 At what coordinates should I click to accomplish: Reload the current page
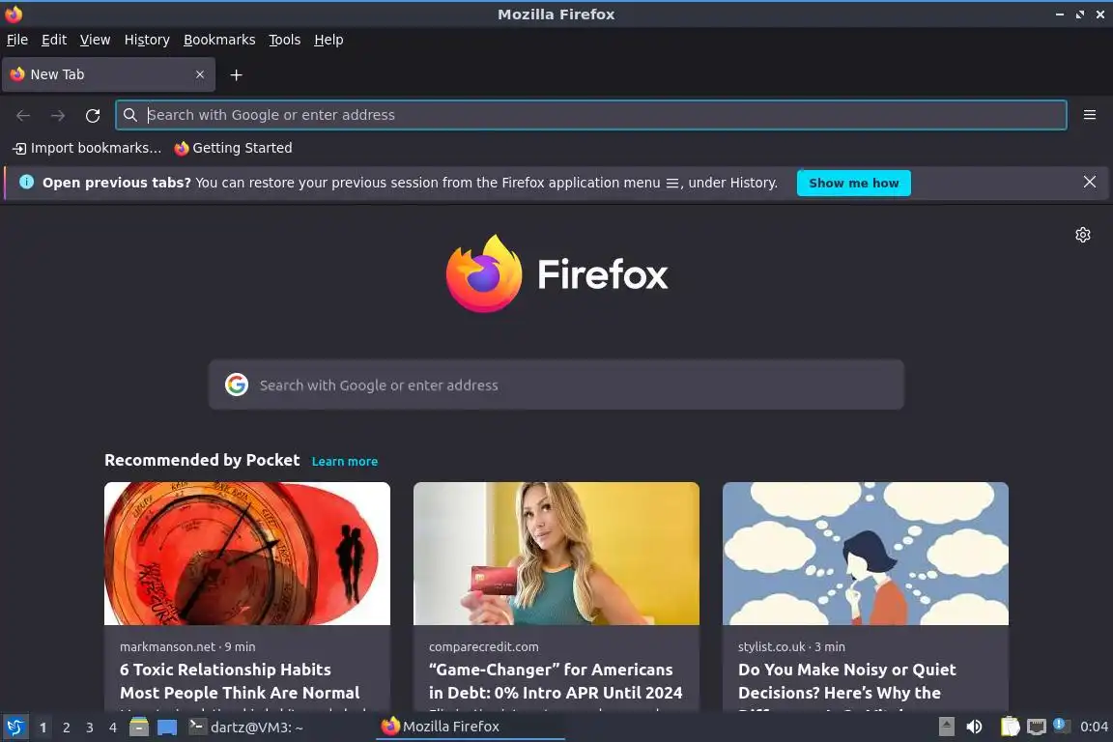point(93,115)
